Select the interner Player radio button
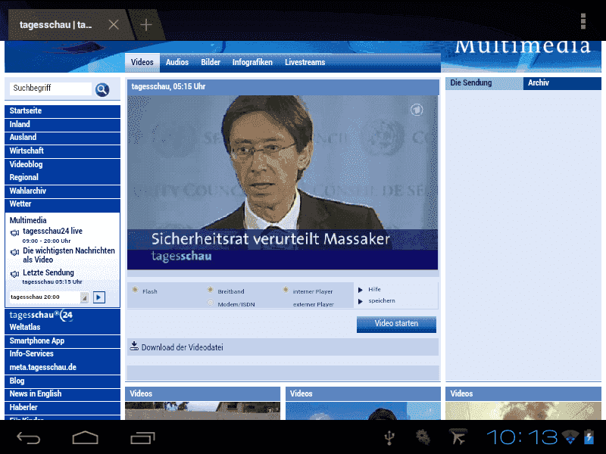The image size is (606, 454). pos(286,290)
